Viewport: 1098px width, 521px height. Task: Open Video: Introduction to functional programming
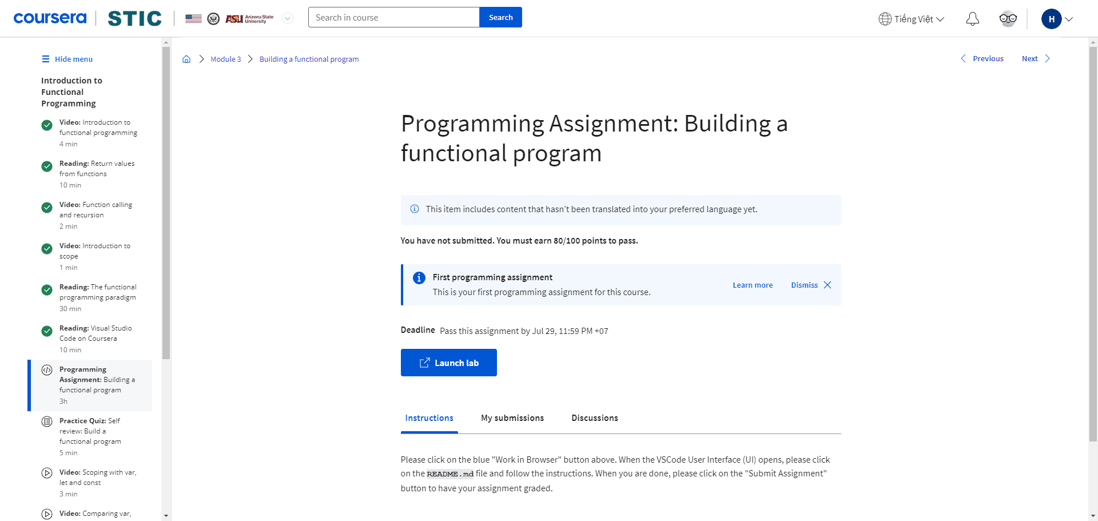(x=91, y=133)
